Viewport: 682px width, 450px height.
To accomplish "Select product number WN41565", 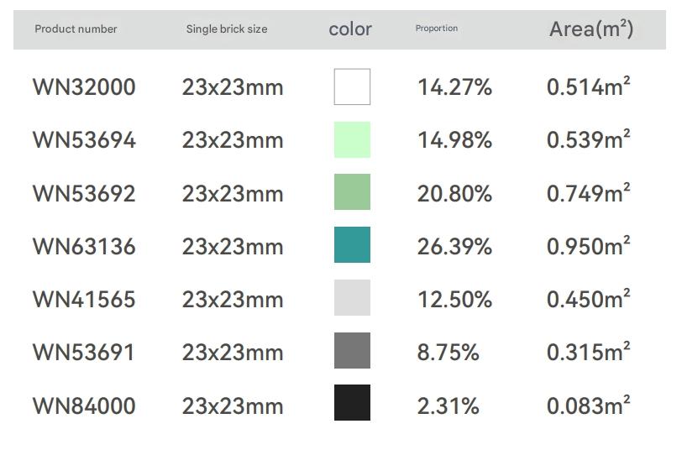I will click(x=84, y=300).
